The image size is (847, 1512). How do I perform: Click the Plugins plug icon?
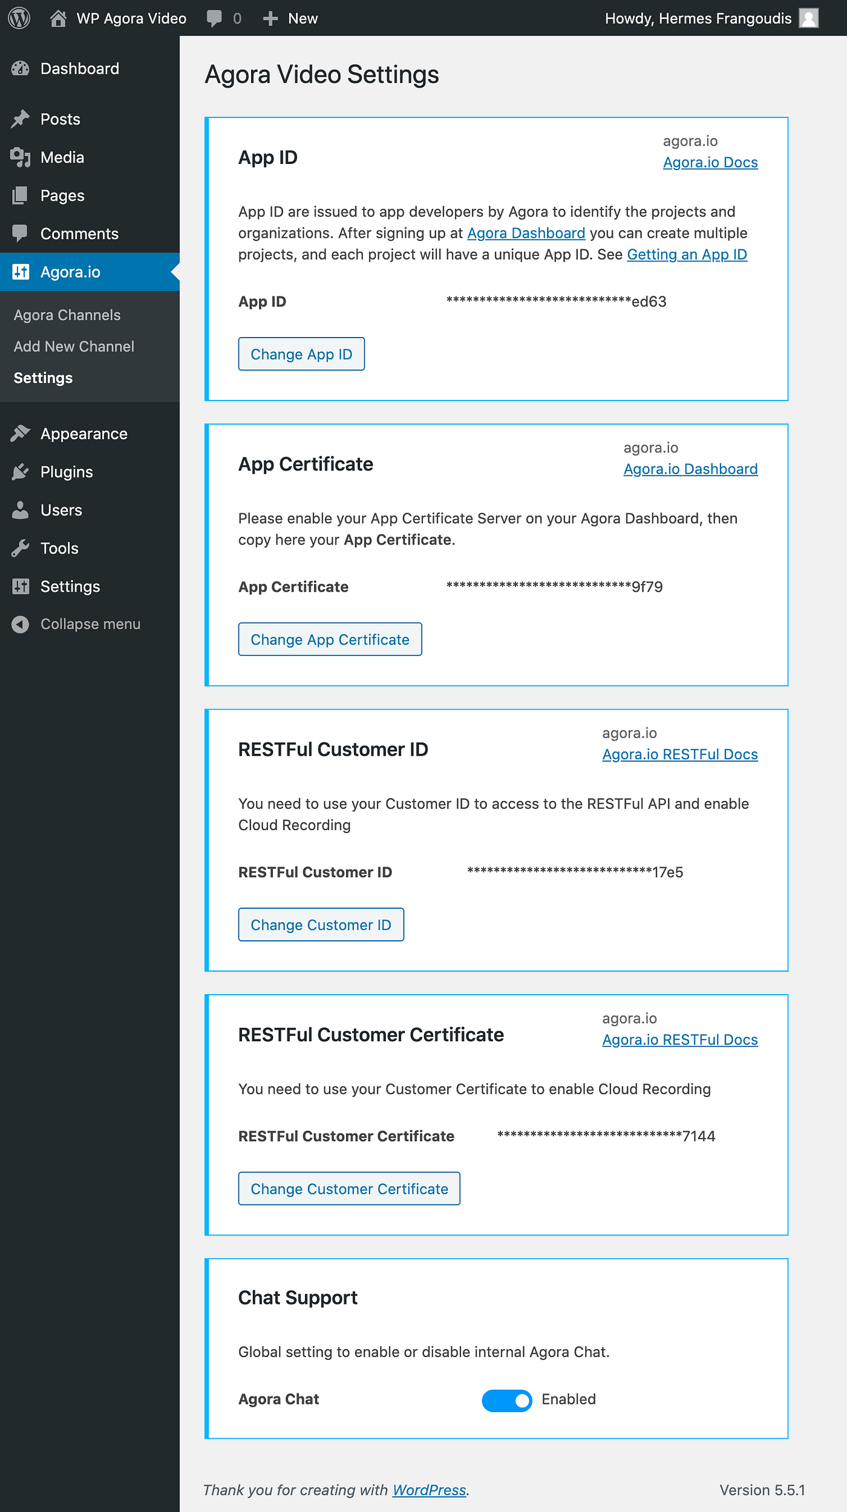(21, 472)
